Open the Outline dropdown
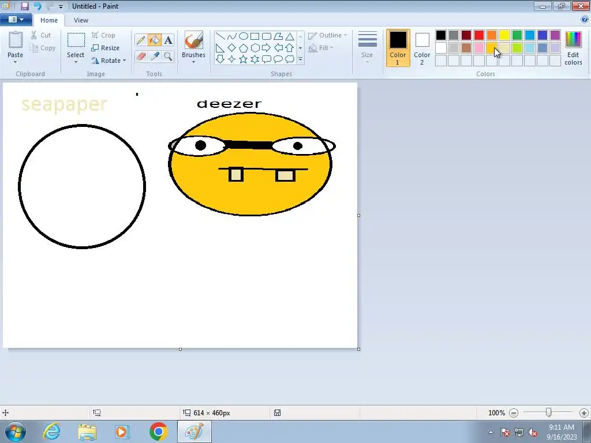 point(327,35)
